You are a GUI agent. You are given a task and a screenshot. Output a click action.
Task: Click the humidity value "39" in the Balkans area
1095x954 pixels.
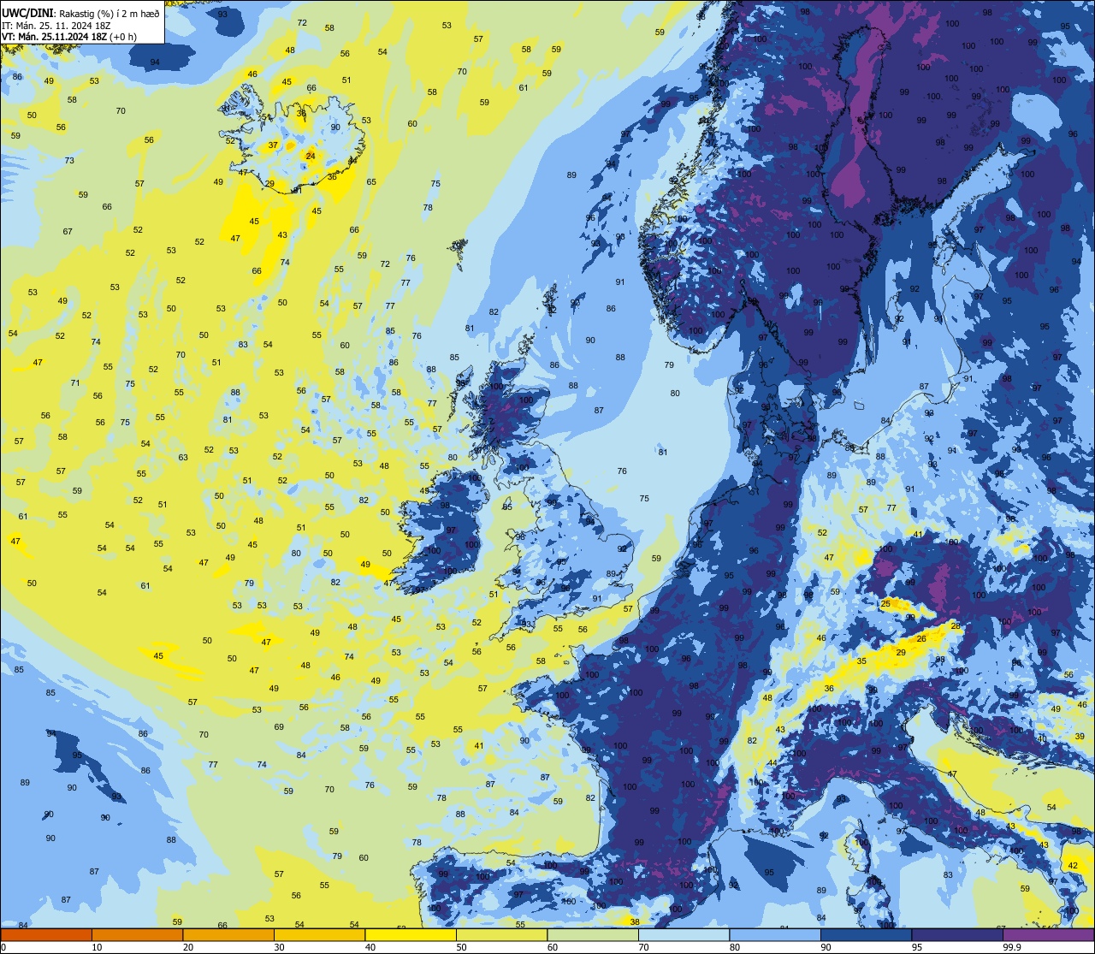(x=1079, y=736)
